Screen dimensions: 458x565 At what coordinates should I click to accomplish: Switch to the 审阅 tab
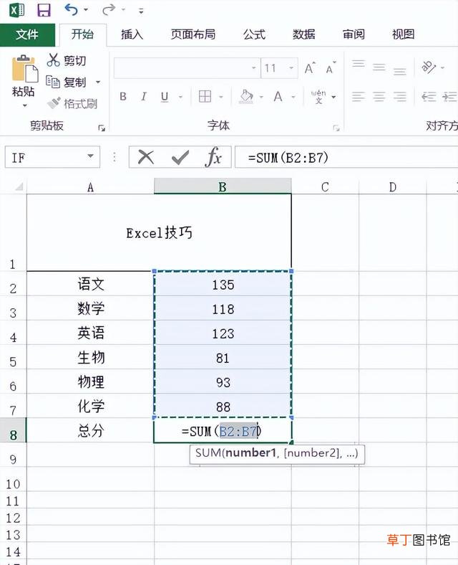[x=354, y=34]
